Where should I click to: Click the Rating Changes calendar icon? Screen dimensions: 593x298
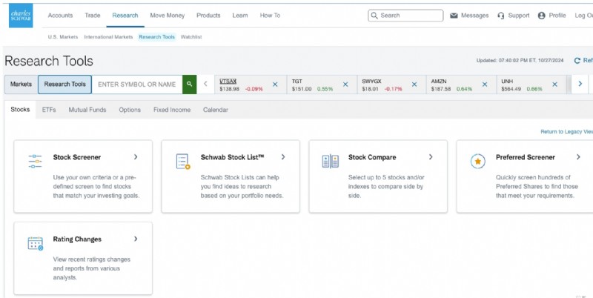[x=36, y=243]
